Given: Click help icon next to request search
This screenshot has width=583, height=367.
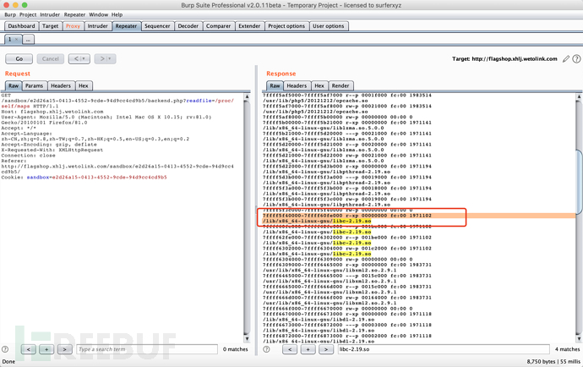Looking at the screenshot, I should pyautogui.click(x=5, y=349).
